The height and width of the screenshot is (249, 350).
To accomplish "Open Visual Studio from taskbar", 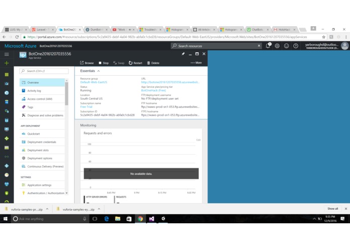I will tap(152, 219).
